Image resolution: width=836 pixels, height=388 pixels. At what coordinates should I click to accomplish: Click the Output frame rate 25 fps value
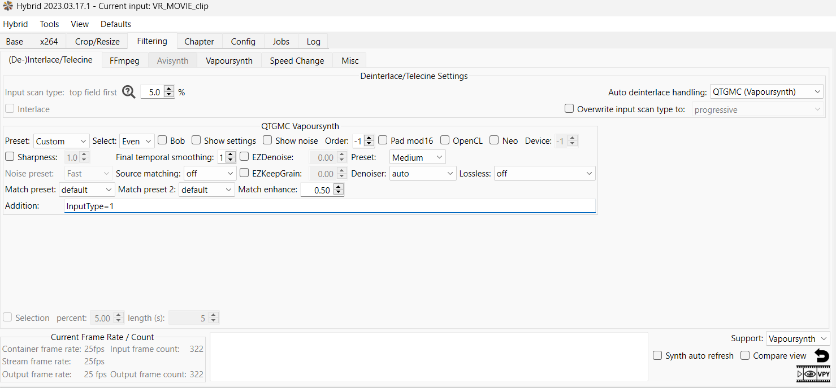(x=96, y=374)
